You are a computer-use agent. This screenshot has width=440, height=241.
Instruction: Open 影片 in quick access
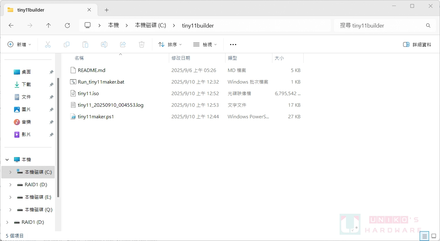click(x=26, y=135)
